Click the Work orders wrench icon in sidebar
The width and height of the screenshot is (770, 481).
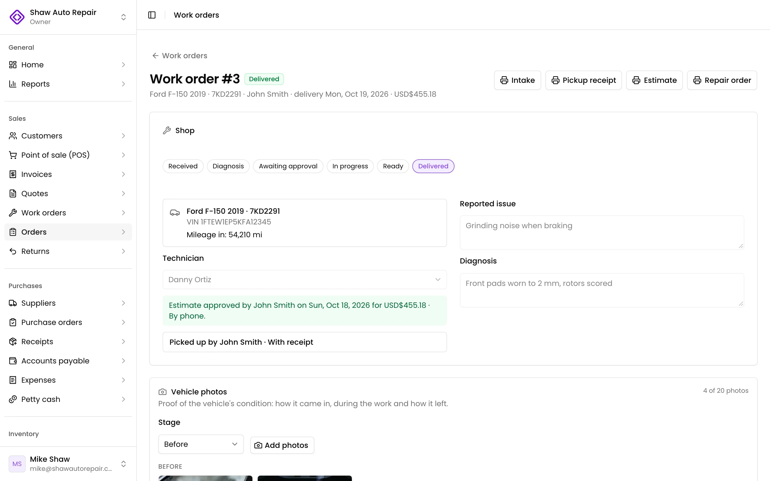point(13,213)
